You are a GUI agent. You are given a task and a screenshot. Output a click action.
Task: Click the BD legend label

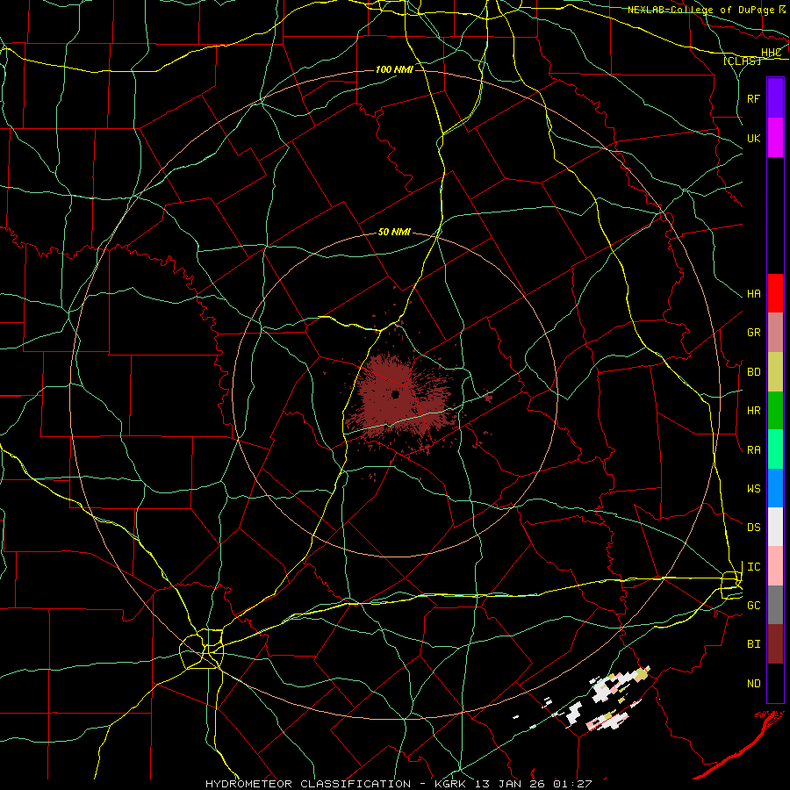click(753, 372)
